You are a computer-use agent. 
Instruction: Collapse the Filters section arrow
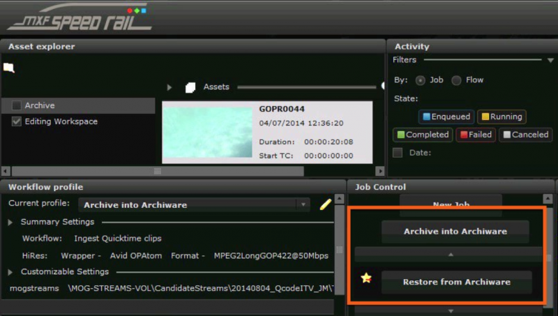550,61
